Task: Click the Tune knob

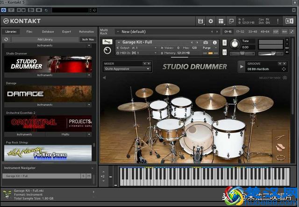Action: (235, 44)
